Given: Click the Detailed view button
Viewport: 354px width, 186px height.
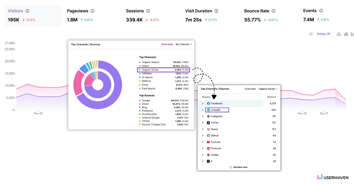Looking at the screenshot, I should point(238,167).
